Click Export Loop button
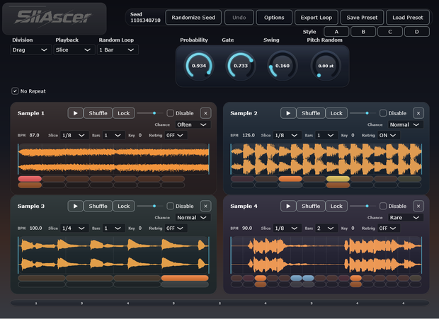The image size is (439, 319). tap(317, 18)
